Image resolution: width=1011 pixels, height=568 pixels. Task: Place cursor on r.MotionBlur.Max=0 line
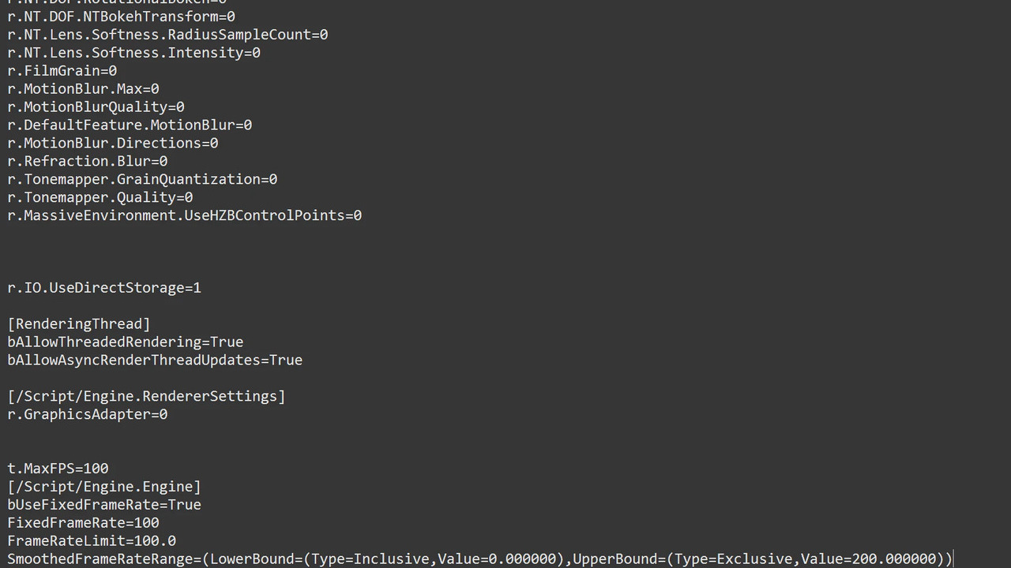click(x=83, y=89)
